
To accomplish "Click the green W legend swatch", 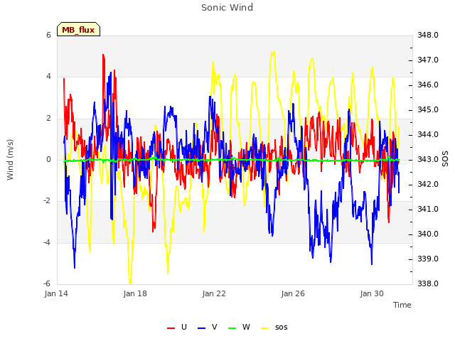I will (x=232, y=328).
